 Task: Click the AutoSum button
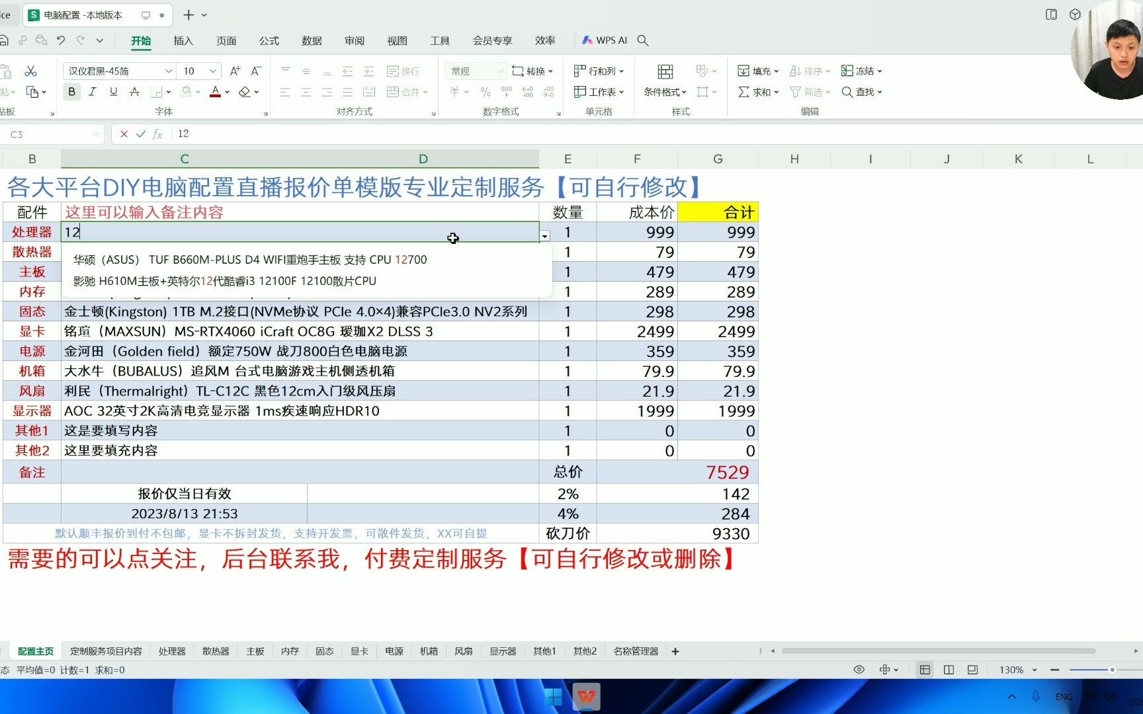point(758,92)
